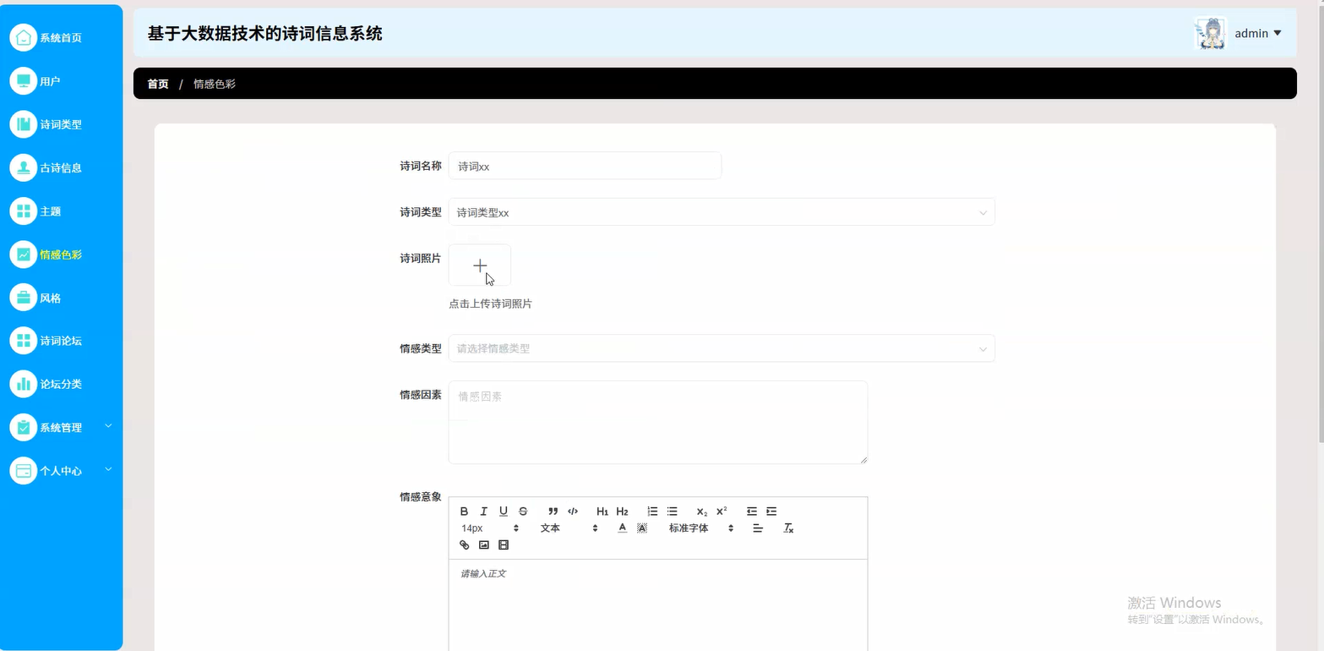Viewport: 1324px width, 651px height.
Task: Toggle bold formatting in the editor
Action: tap(463, 511)
